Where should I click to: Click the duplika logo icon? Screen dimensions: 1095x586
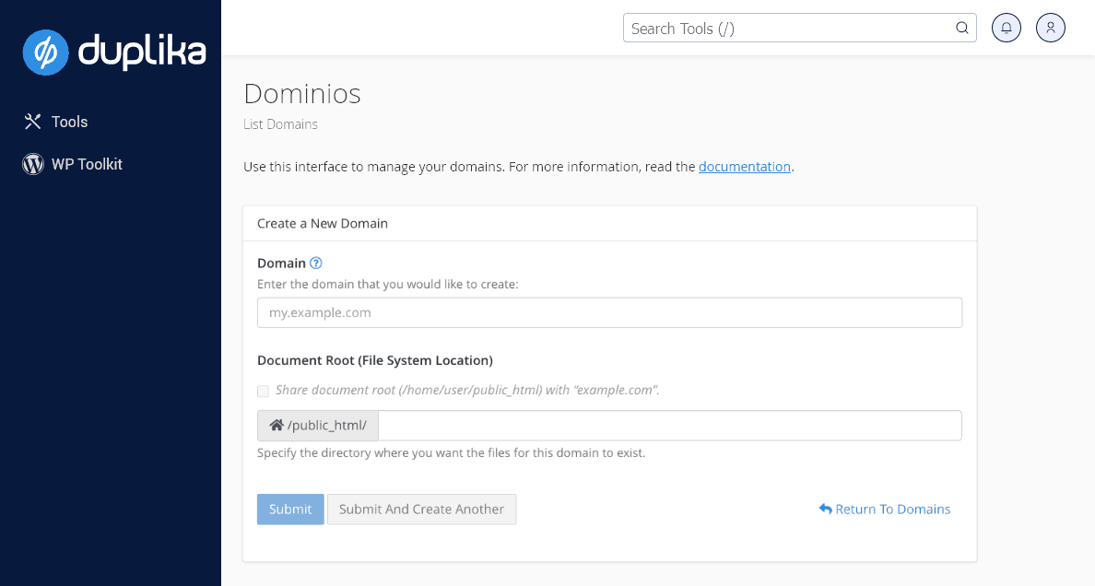tap(45, 52)
